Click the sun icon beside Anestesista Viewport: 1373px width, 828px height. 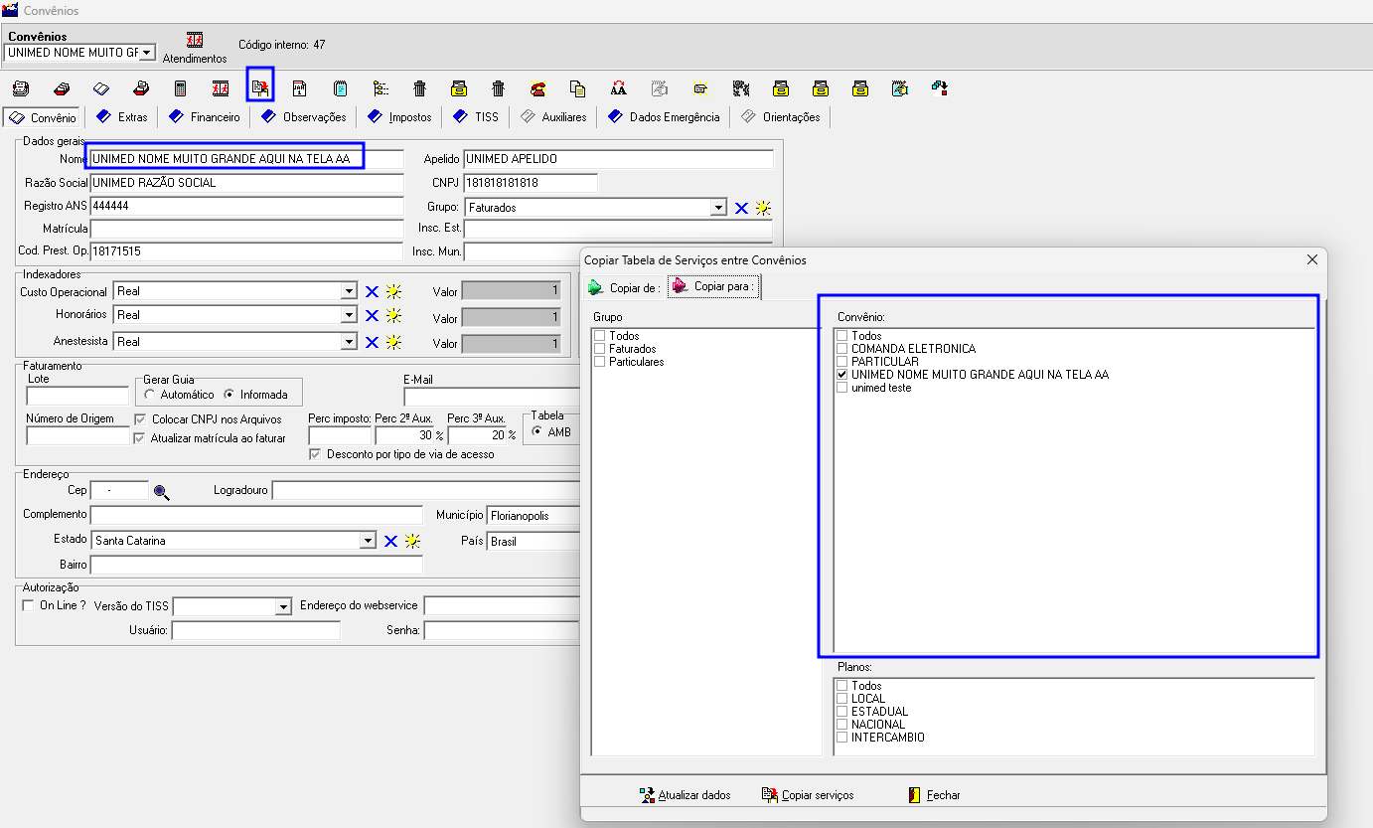point(393,342)
